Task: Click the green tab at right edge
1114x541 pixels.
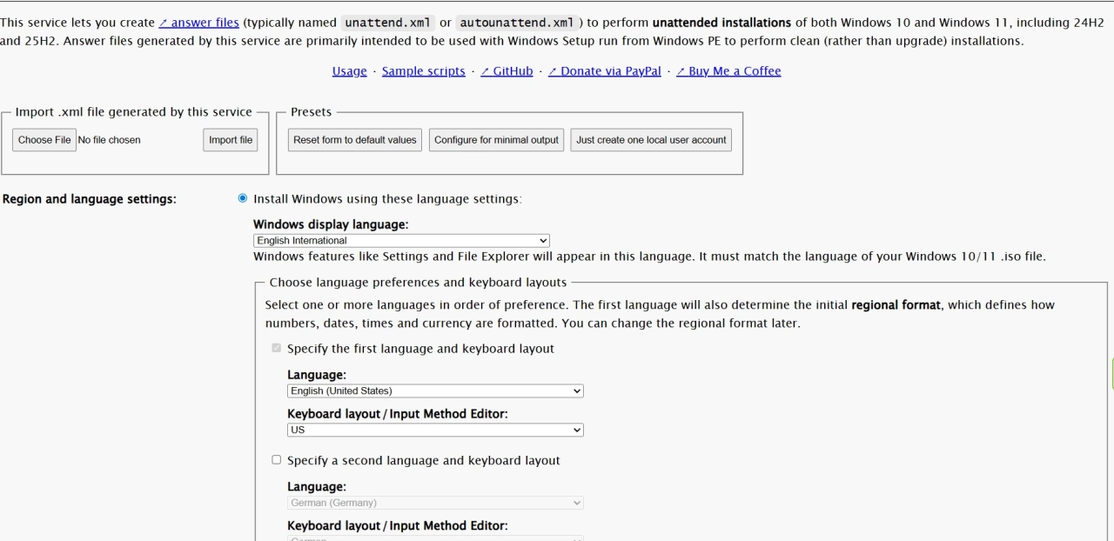Action: coord(1111,374)
